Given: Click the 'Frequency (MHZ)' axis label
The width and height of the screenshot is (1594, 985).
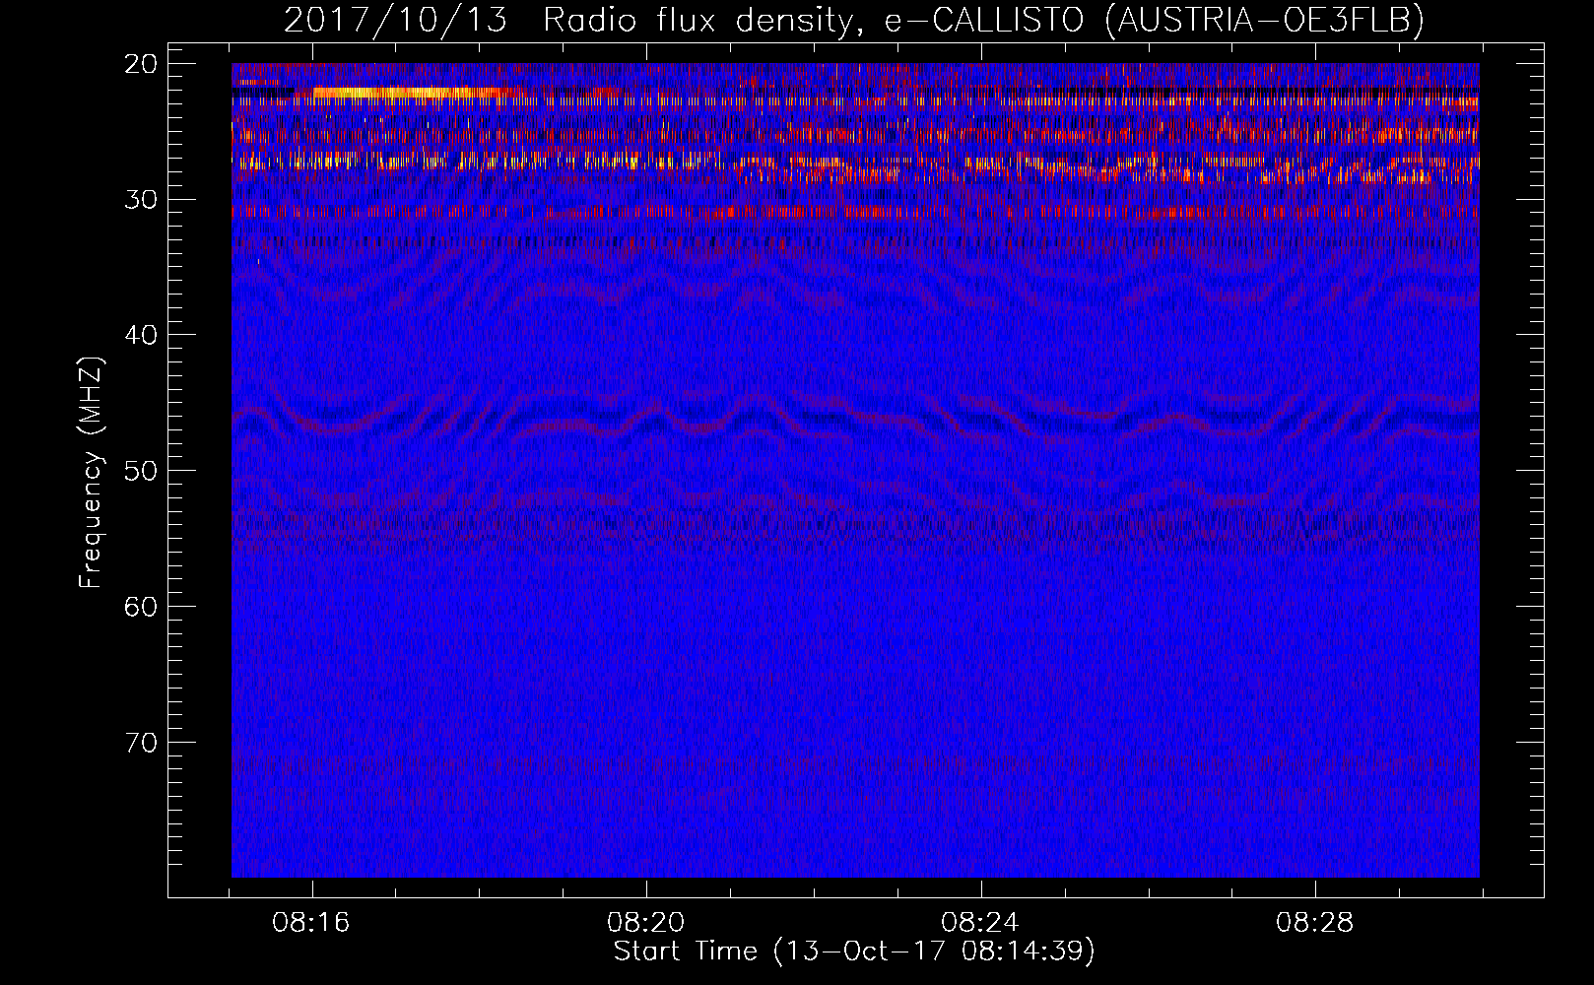Looking at the screenshot, I should pyautogui.click(x=91, y=473).
